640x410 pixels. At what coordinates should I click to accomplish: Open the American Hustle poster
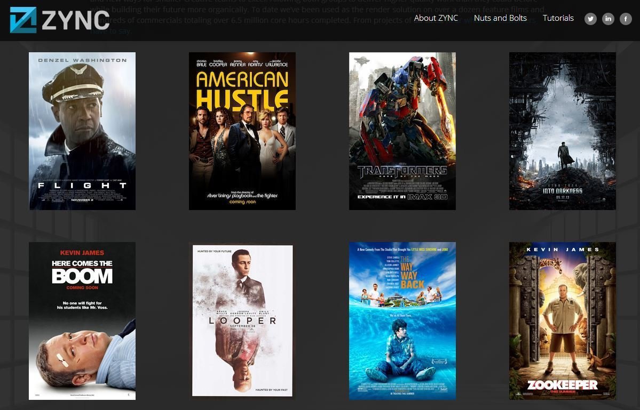pos(242,131)
